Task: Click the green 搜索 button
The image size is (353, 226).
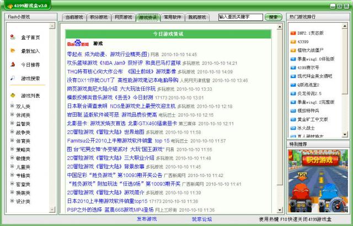Action: coord(274,17)
